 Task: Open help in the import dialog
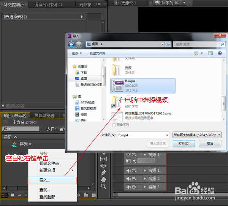click(220, 53)
